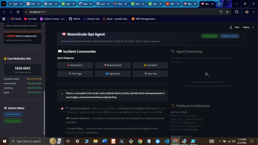Open the GitHub bookmark
The width and height of the screenshot is (258, 145).
coord(75,19)
